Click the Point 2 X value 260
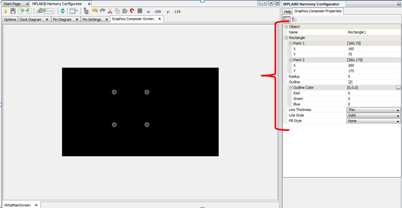The width and height of the screenshot is (402, 208). click(373, 65)
